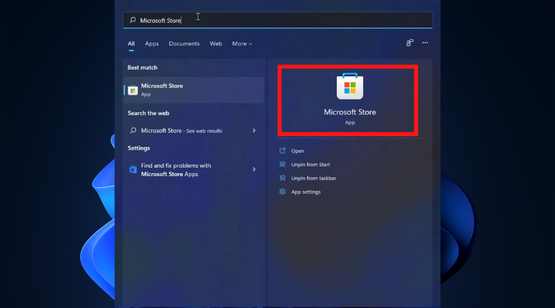Click the Microsoft Store icon in best match
Viewport: 555px width, 308px height.
133,90
